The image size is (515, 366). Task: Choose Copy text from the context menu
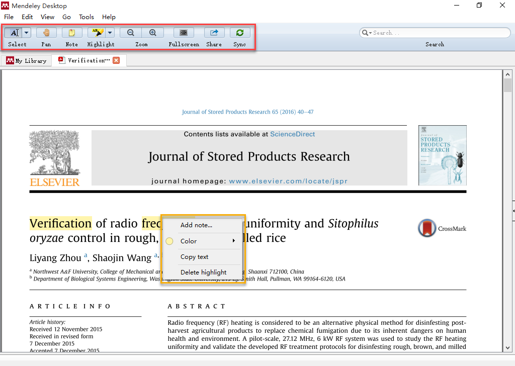[x=194, y=256]
